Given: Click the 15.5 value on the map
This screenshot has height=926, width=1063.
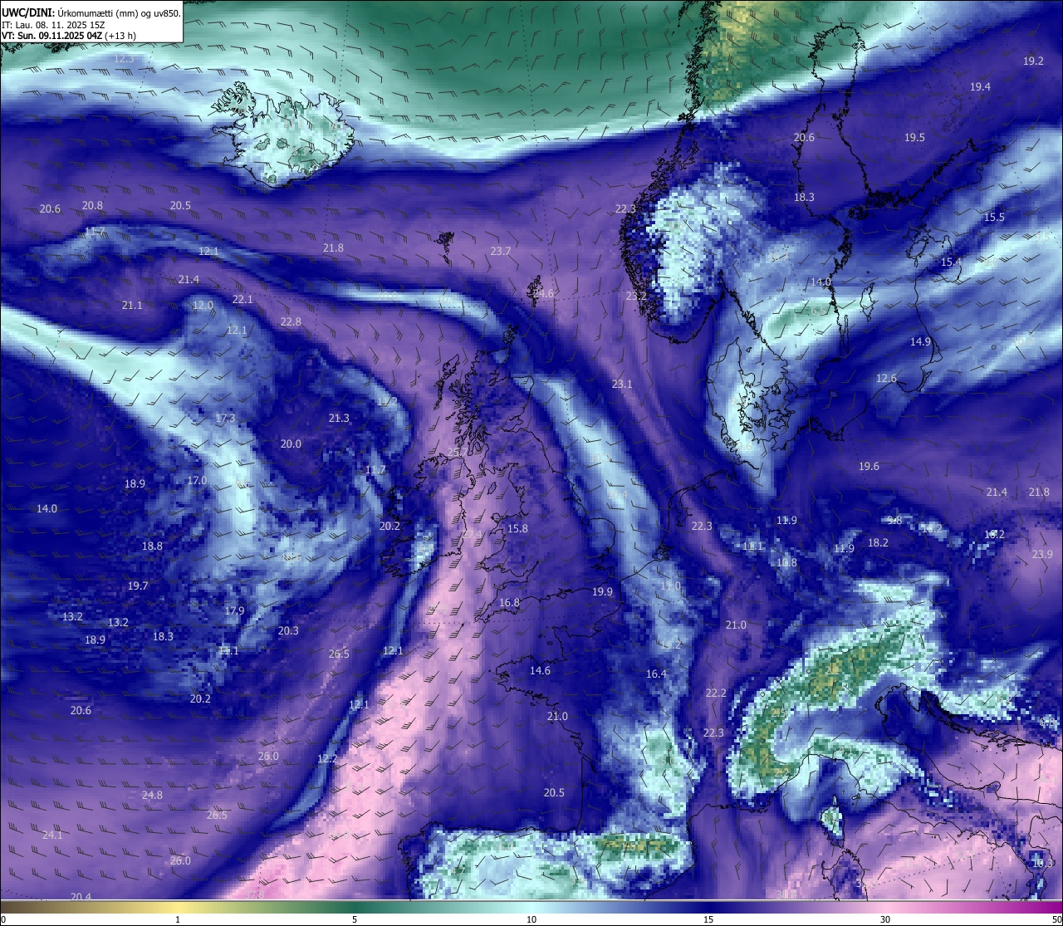Looking at the screenshot, I should (x=994, y=217).
